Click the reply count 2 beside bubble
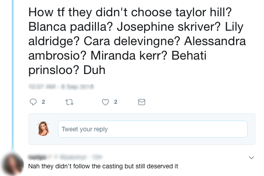This screenshot has width=264, height=176. coord(43,102)
